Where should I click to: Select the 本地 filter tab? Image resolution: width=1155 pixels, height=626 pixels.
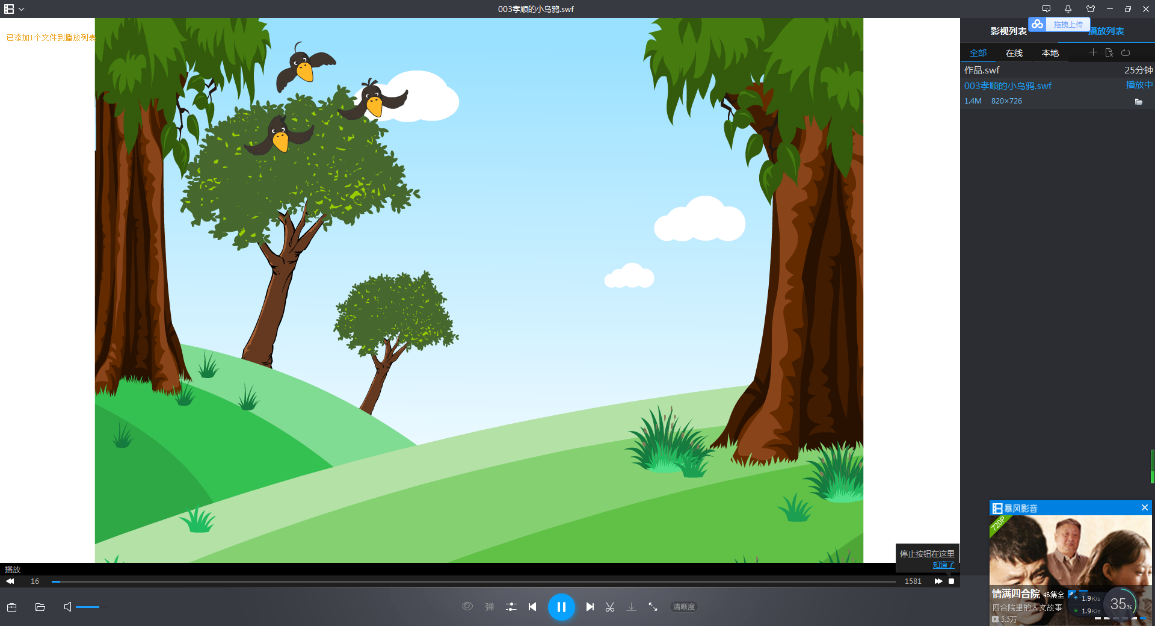[x=1050, y=53]
